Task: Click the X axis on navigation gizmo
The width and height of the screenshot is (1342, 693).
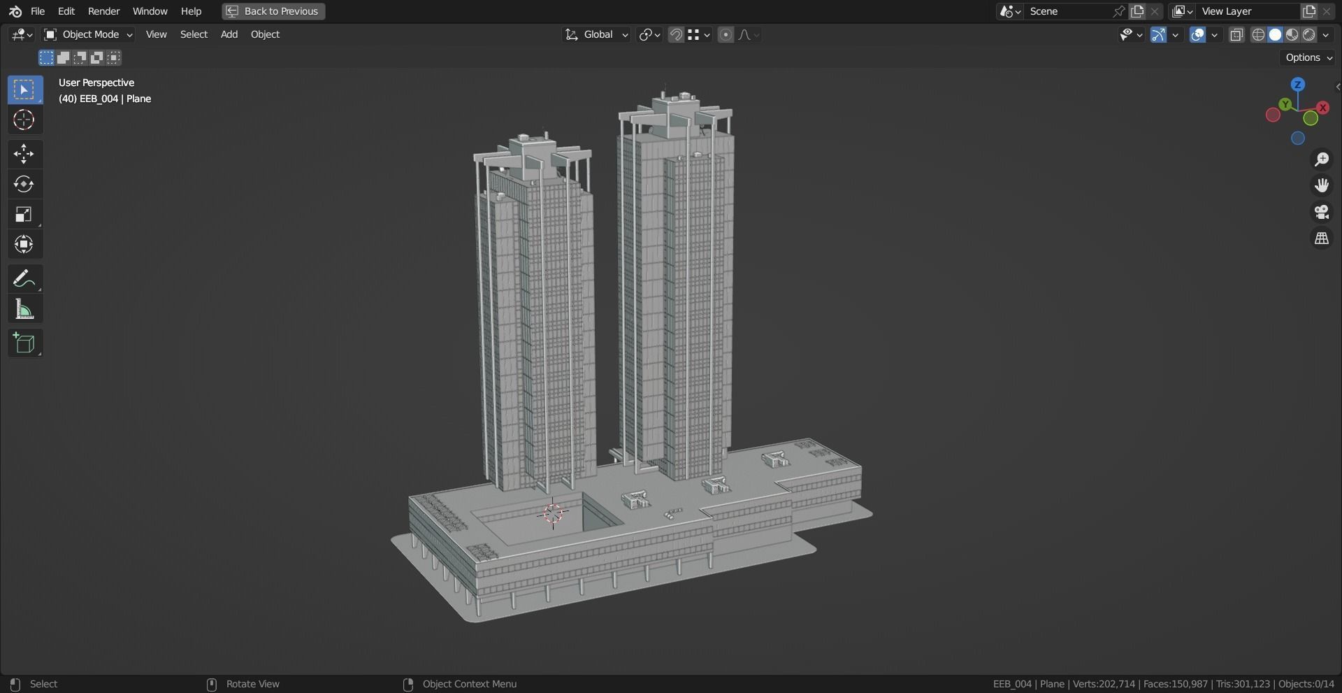Action: coord(1322,108)
